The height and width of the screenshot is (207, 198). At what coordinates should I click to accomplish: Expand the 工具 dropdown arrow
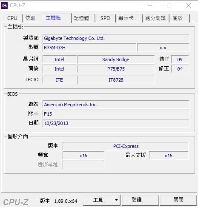coord(117,200)
